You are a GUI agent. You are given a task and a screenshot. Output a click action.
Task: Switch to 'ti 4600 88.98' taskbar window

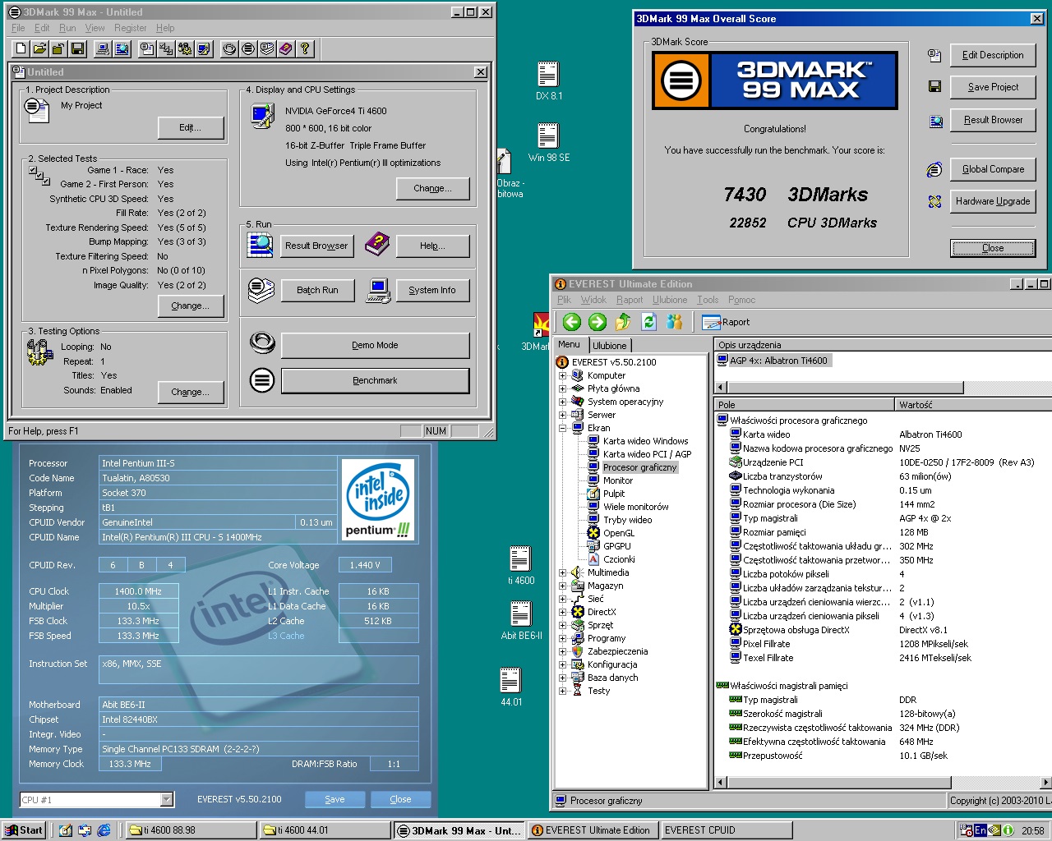tap(193, 830)
